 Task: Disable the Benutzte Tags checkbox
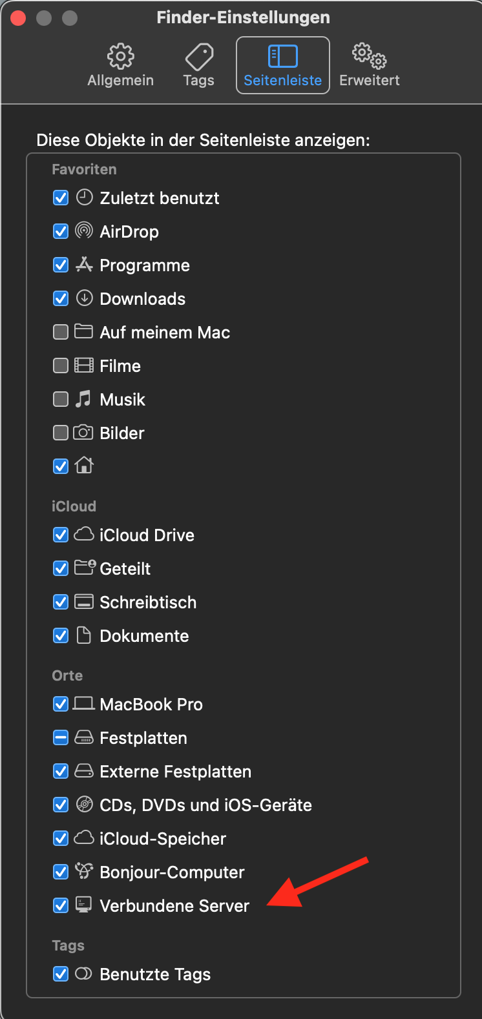pyautogui.click(x=61, y=974)
